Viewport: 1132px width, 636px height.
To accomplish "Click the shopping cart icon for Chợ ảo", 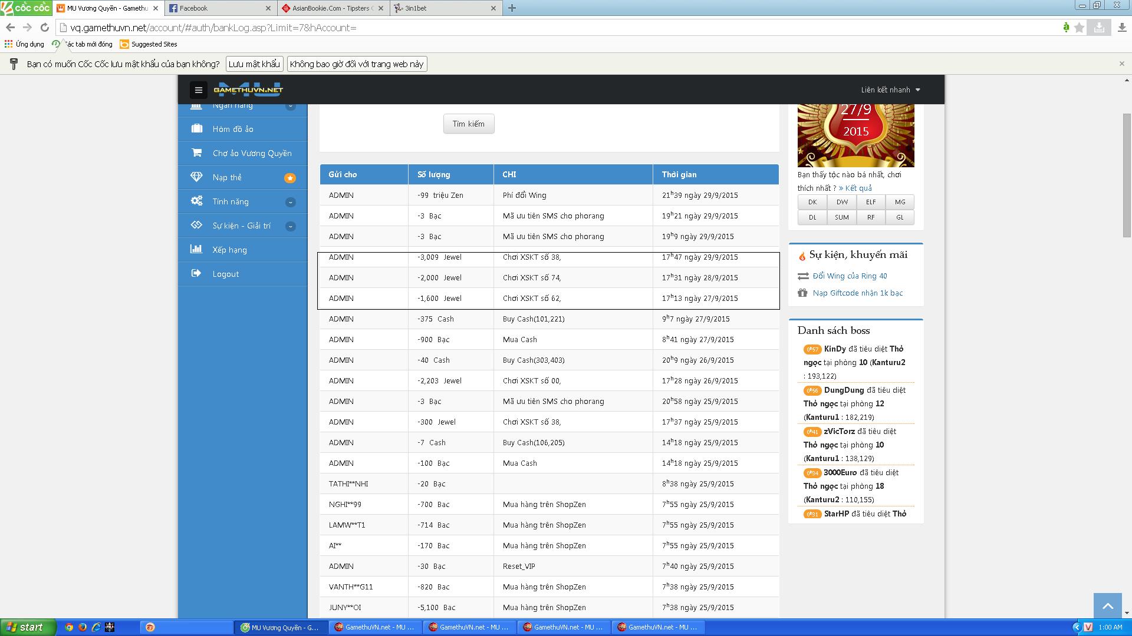I will (196, 153).
